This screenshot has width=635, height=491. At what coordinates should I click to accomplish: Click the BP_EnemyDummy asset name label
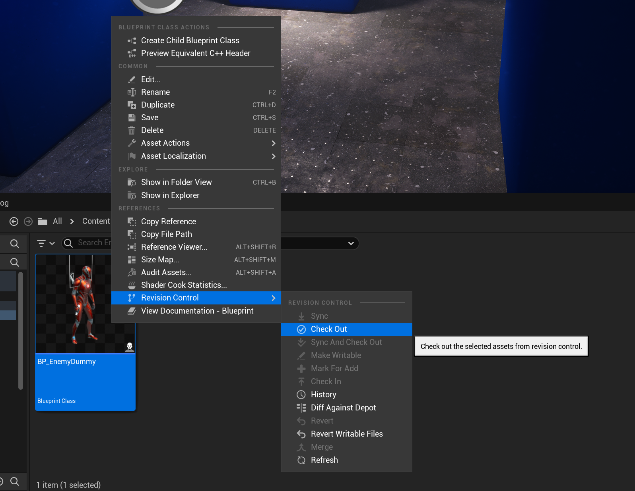coord(66,362)
